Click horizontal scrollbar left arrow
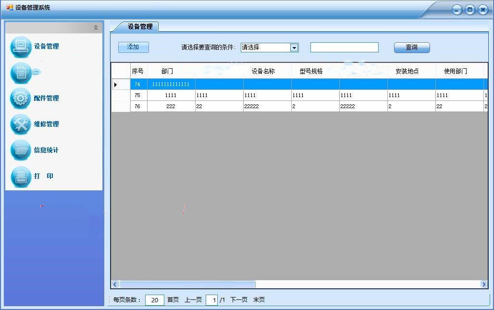 pyautogui.click(x=115, y=285)
